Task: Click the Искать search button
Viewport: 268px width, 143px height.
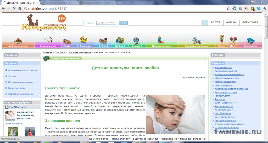Action: pos(123,23)
